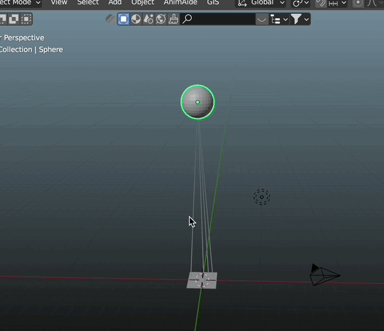Click the sphere's origin dot

pyautogui.click(x=198, y=102)
